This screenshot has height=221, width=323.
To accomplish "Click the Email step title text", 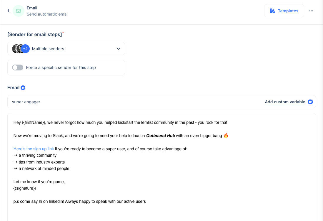I will [32, 8].
